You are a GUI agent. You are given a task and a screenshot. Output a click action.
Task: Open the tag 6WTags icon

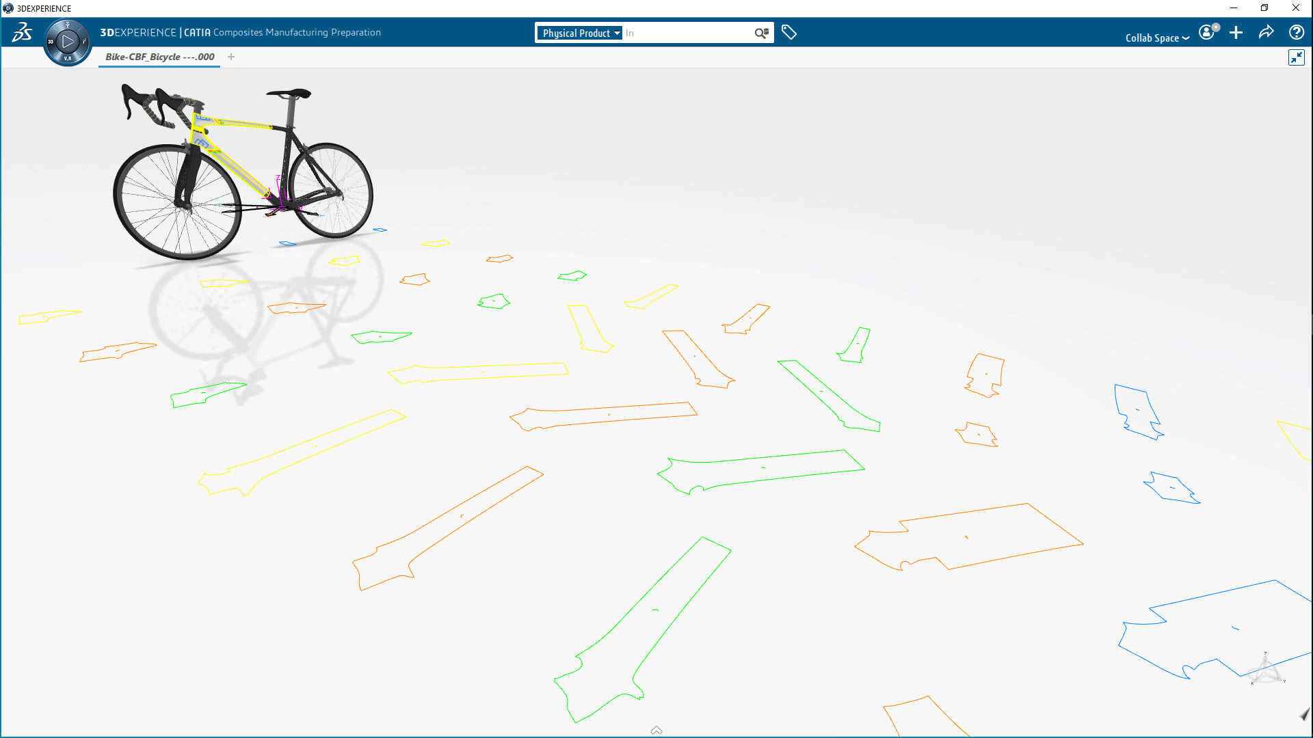(x=789, y=32)
